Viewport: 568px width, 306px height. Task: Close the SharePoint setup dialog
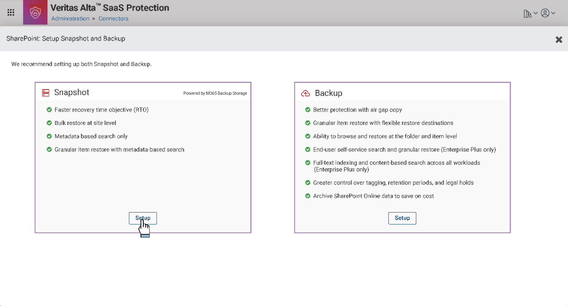pyautogui.click(x=559, y=39)
